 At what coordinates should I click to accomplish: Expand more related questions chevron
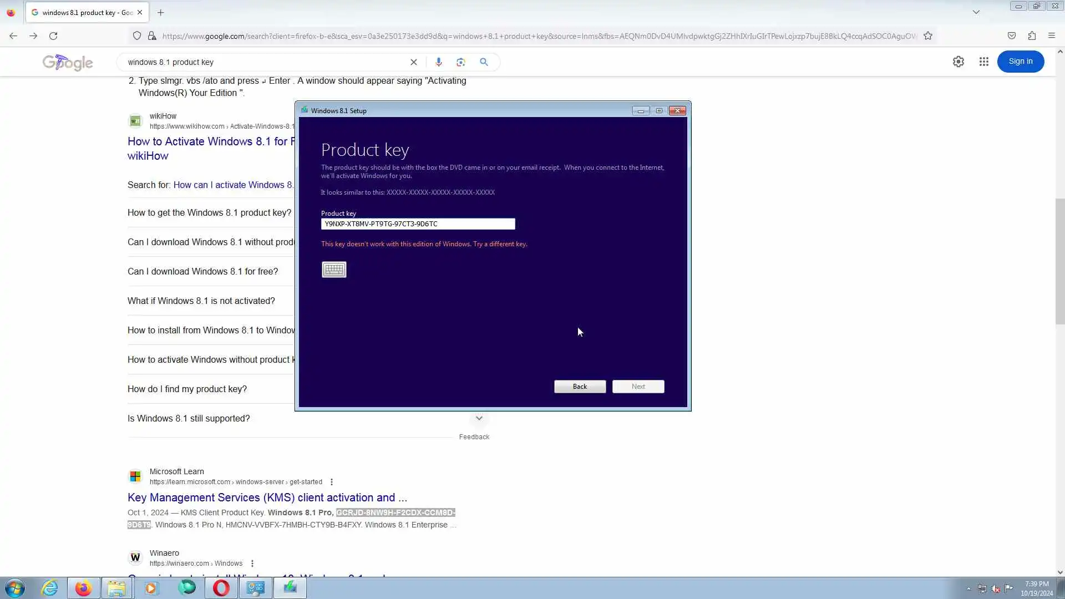click(479, 418)
